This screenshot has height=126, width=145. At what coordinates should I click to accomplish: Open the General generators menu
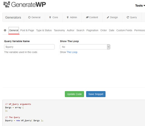34,17
